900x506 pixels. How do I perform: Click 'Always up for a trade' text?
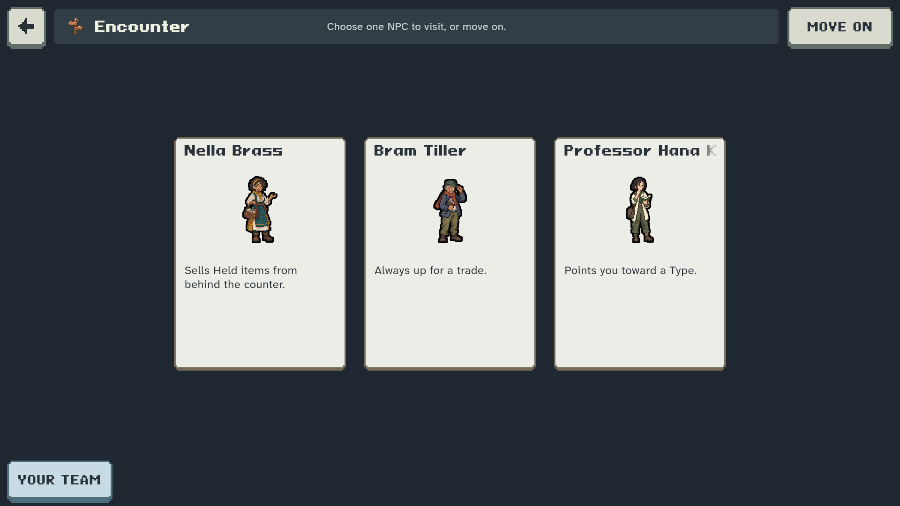click(430, 271)
